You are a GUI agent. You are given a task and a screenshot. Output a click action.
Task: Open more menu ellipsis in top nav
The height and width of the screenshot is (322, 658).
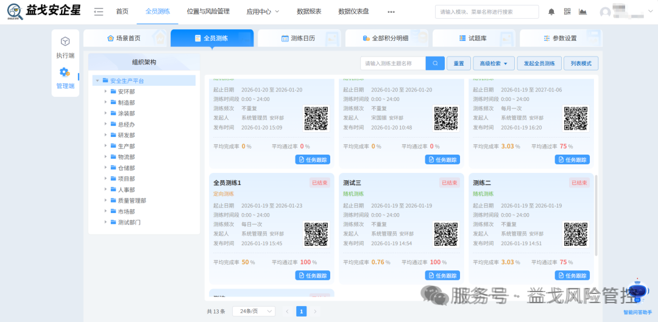[391, 12]
